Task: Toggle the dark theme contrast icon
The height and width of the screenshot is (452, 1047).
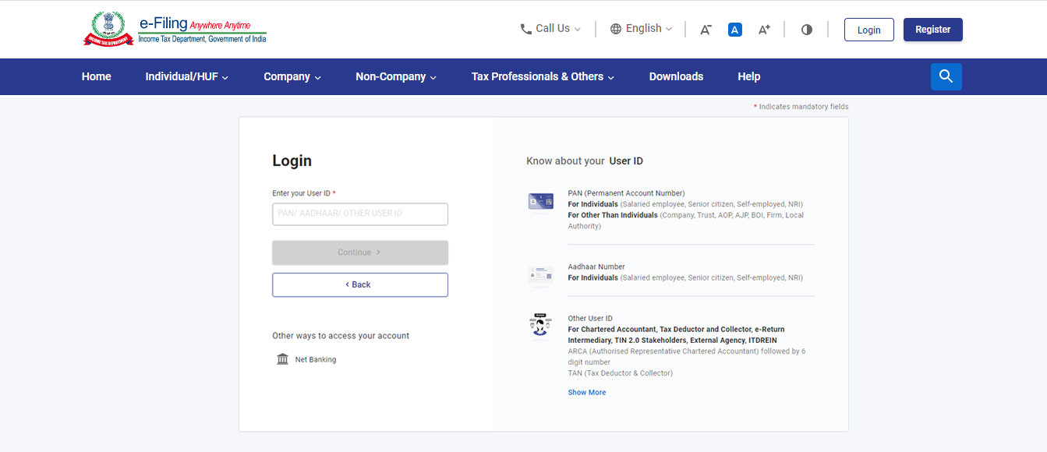Action: [806, 29]
